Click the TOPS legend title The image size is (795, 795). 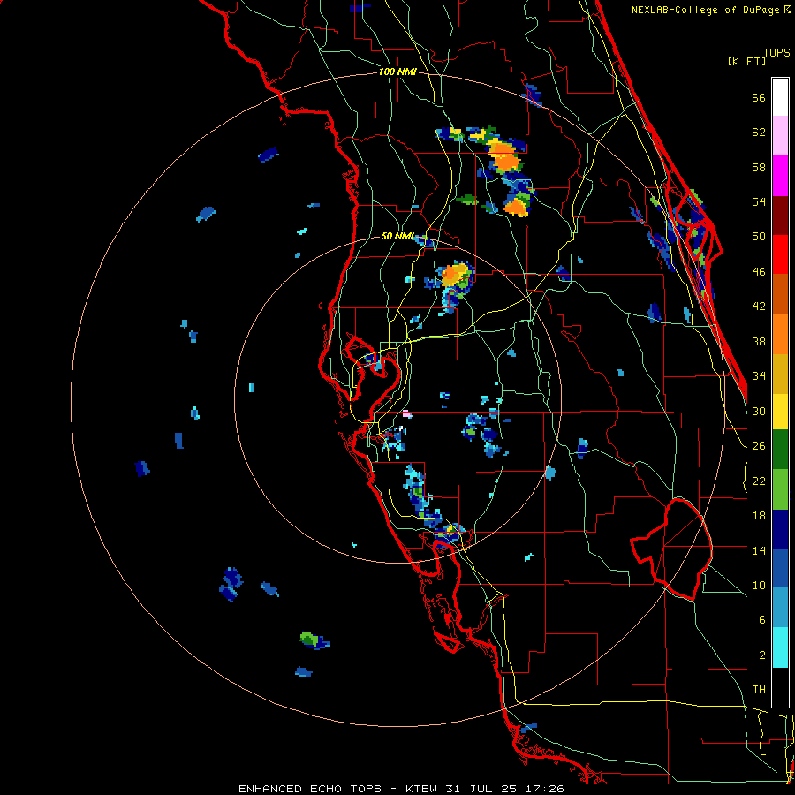coord(776,52)
